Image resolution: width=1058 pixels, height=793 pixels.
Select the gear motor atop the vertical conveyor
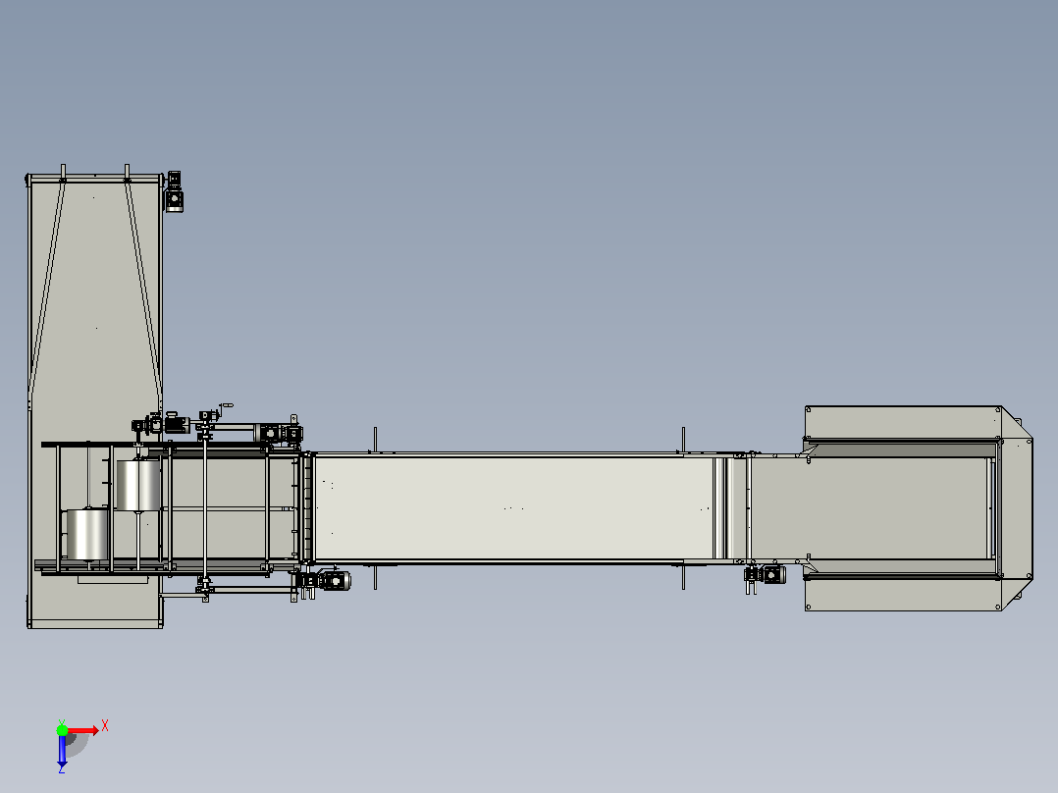(174, 191)
